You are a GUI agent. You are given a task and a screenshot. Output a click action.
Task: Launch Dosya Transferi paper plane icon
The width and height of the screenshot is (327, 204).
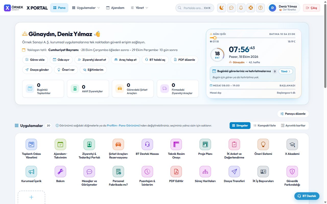click(234, 172)
